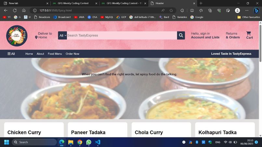Open the Chicken Curry card
Image resolution: width=262 pixels, height=147 pixels.
[x=34, y=130]
